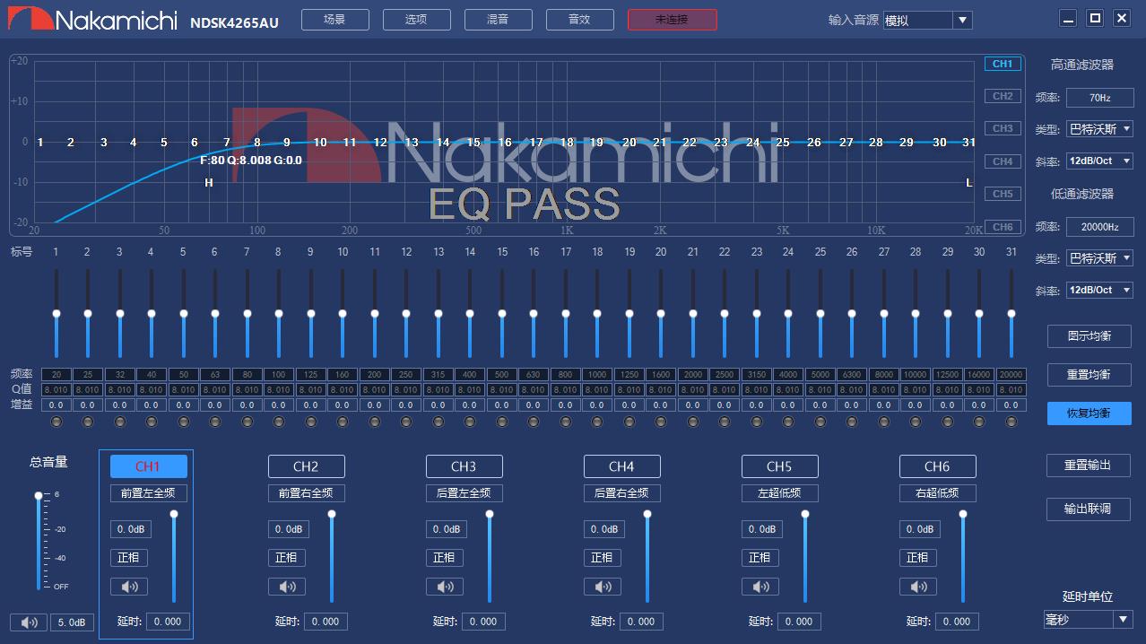1146x644 pixels.
Task: Click the 图示均衡 graphic EQ button
Action: [1090, 336]
